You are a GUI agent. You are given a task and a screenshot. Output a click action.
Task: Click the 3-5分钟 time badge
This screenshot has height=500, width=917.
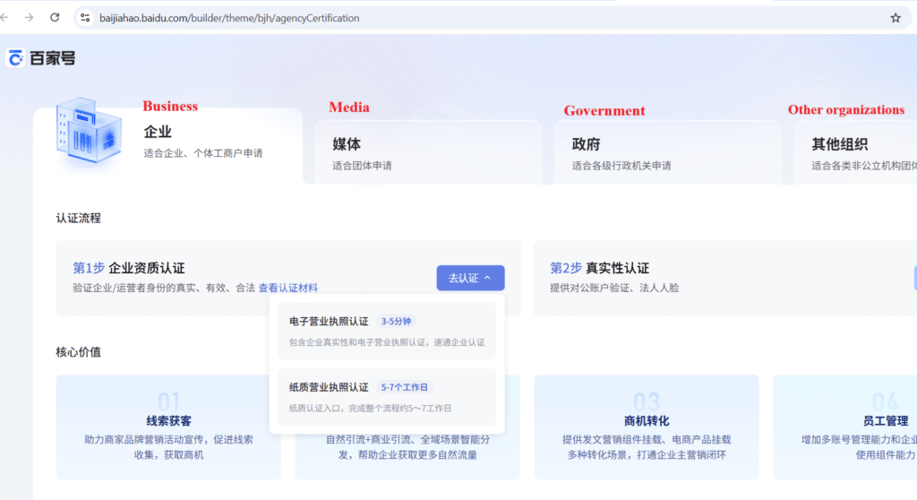click(x=396, y=322)
